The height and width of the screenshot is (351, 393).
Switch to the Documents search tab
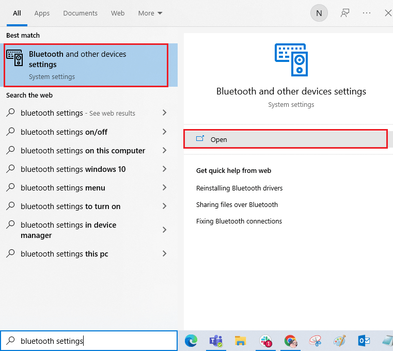click(x=80, y=13)
